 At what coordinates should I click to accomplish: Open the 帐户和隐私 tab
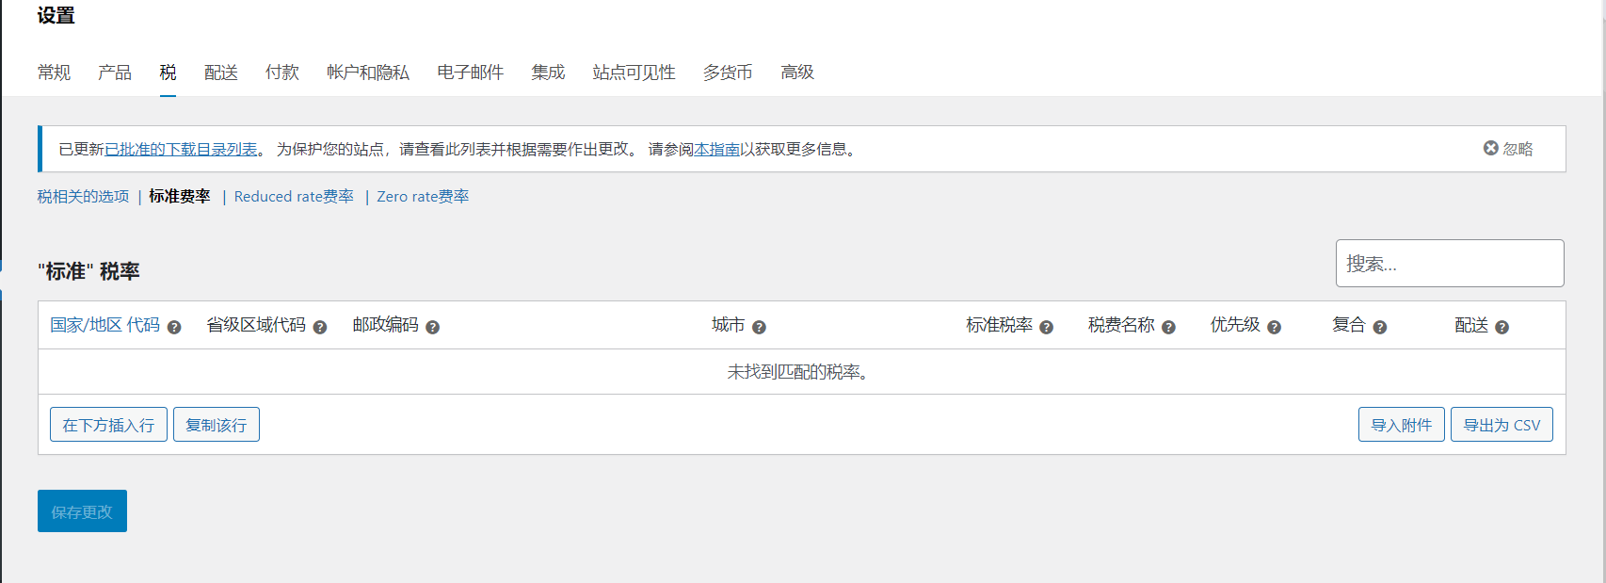(368, 73)
